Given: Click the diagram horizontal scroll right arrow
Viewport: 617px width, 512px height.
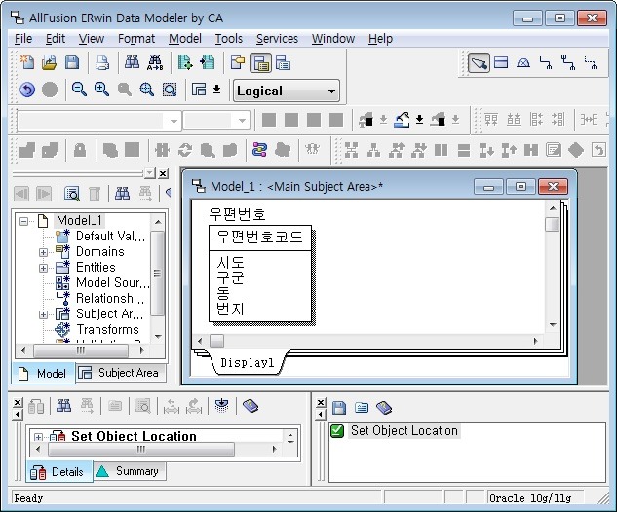Looking at the screenshot, I should (535, 341).
